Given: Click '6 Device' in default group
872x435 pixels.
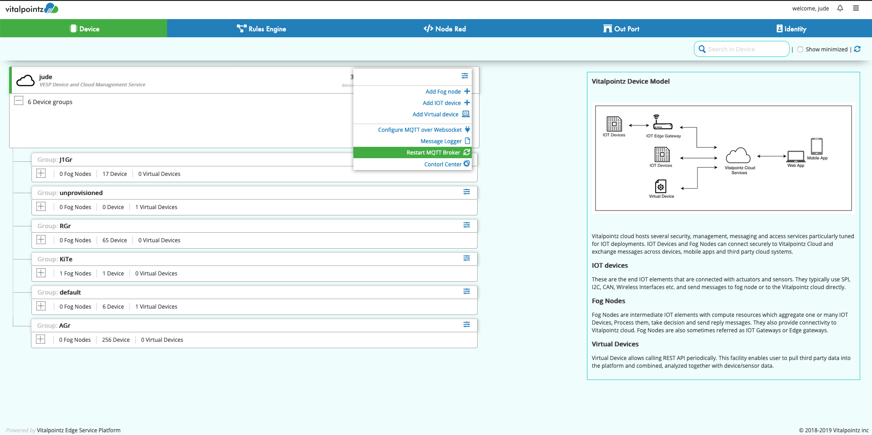Looking at the screenshot, I should coord(113,307).
